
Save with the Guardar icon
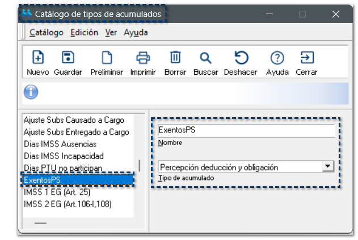(68, 58)
